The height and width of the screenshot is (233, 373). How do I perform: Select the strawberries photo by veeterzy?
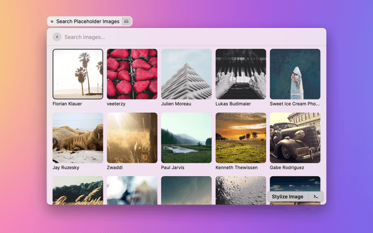point(132,74)
